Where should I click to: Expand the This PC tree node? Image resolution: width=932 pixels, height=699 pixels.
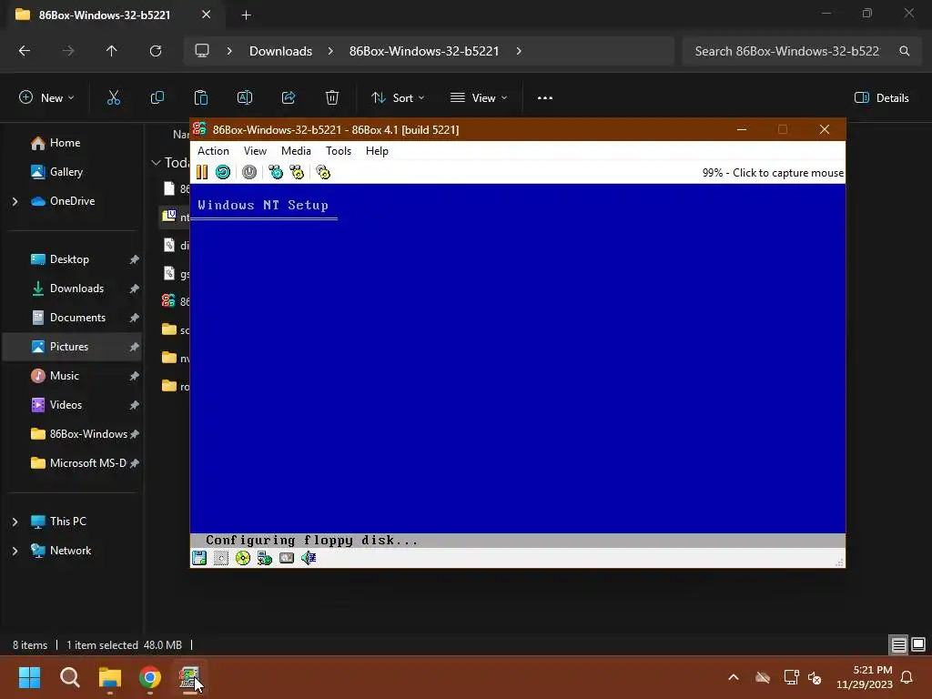pyautogui.click(x=15, y=522)
